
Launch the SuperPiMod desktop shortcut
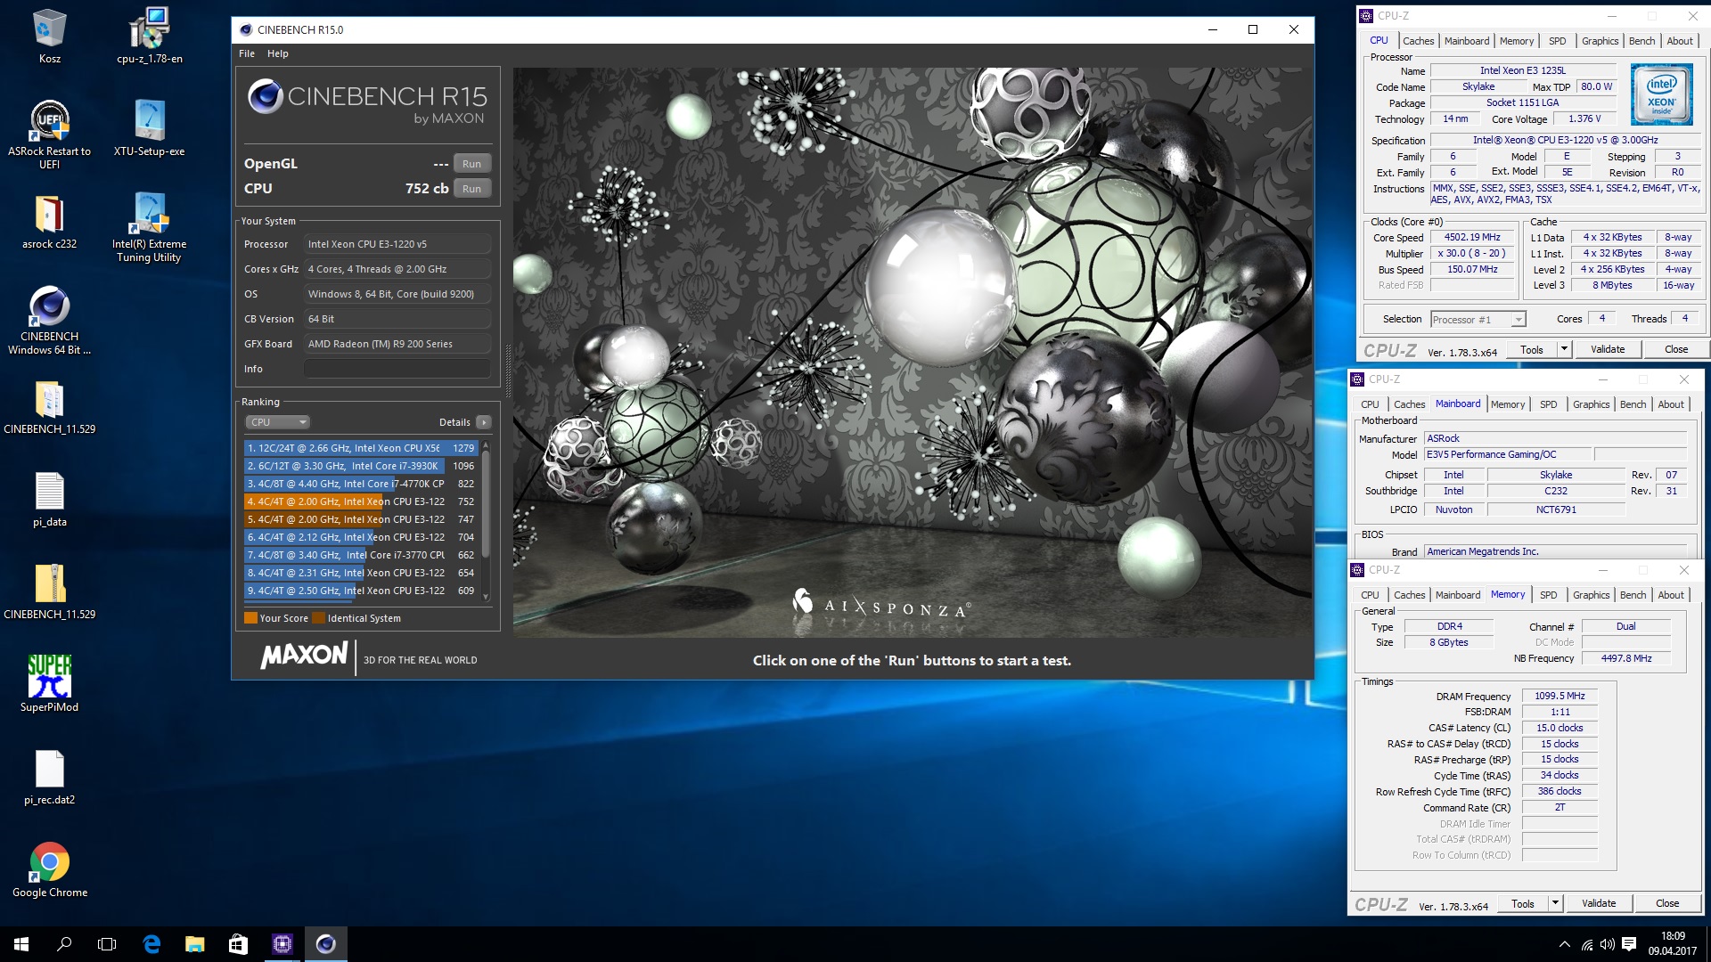point(49,684)
